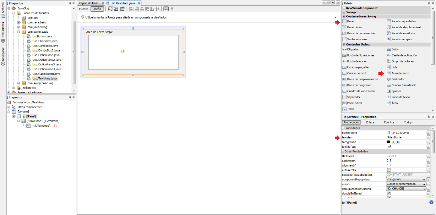Screen dimensions: 436x215
Task: Toggle vertical resizability toolbar icon
Action: click(x=172, y=9)
